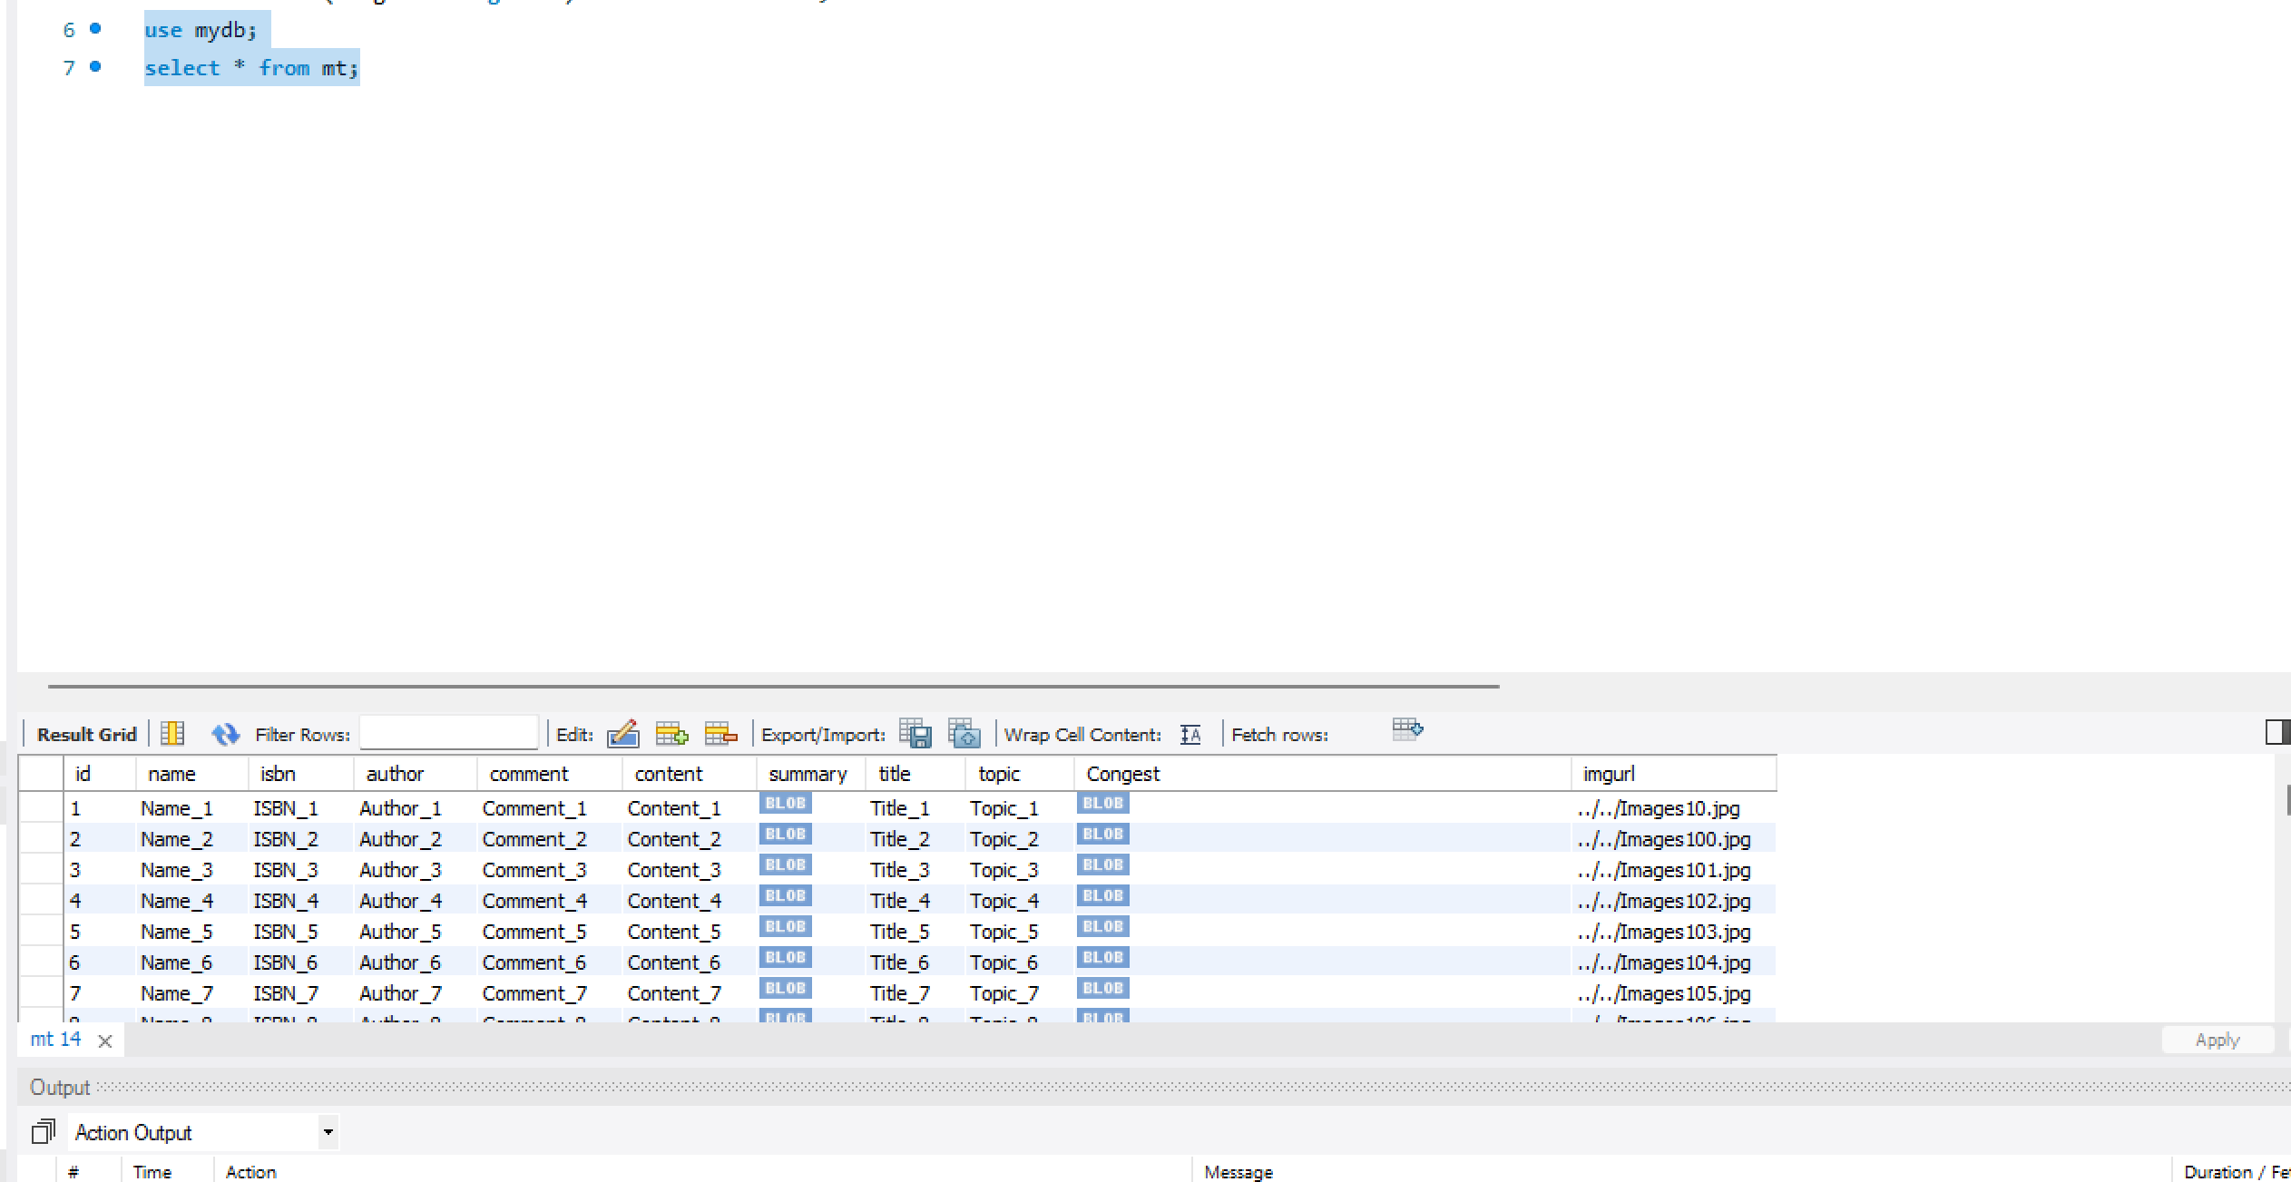Screen dimensions: 2291x1182
Task: Refresh the result grid data
Action: pyautogui.click(x=225, y=733)
